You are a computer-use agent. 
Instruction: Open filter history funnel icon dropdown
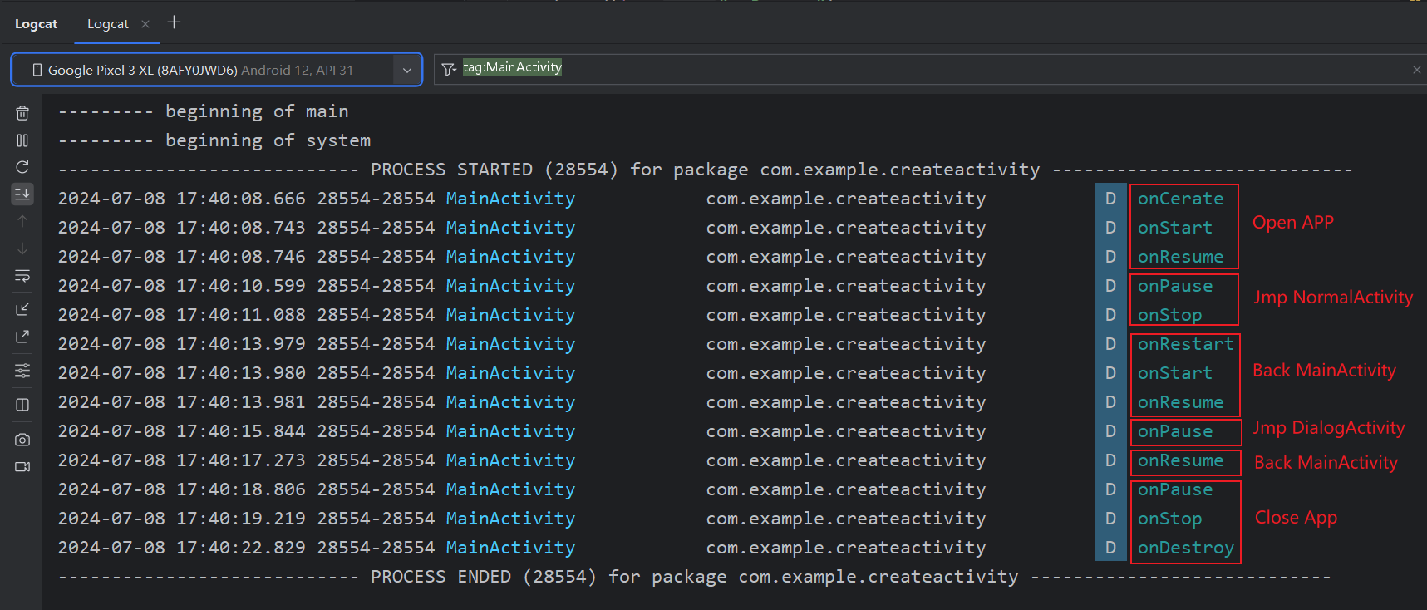coord(449,69)
